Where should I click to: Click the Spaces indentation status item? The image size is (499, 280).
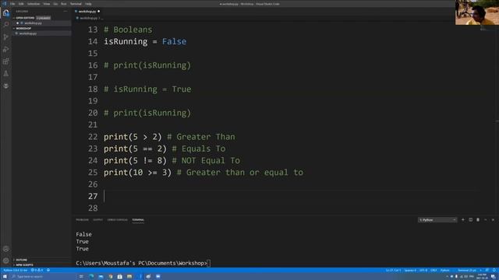(x=410, y=270)
